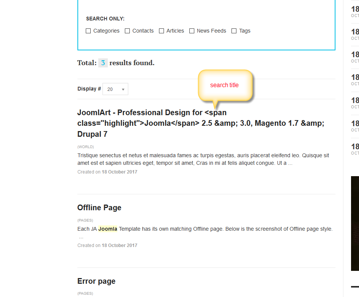This screenshot has width=359, height=297.
Task: Click the date under the JoomlArt result
Action: point(119,172)
